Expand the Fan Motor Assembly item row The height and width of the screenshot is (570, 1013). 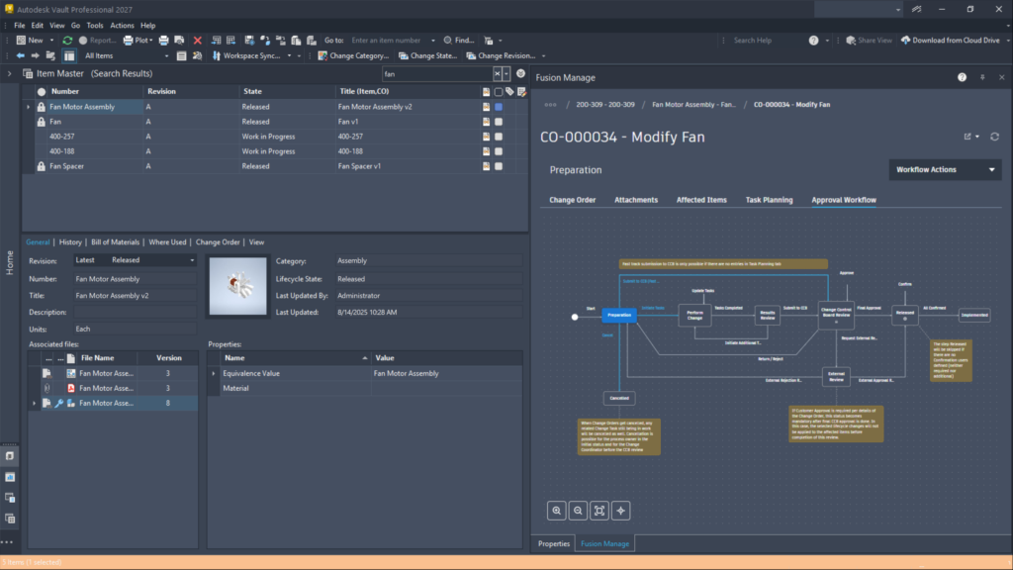point(28,107)
